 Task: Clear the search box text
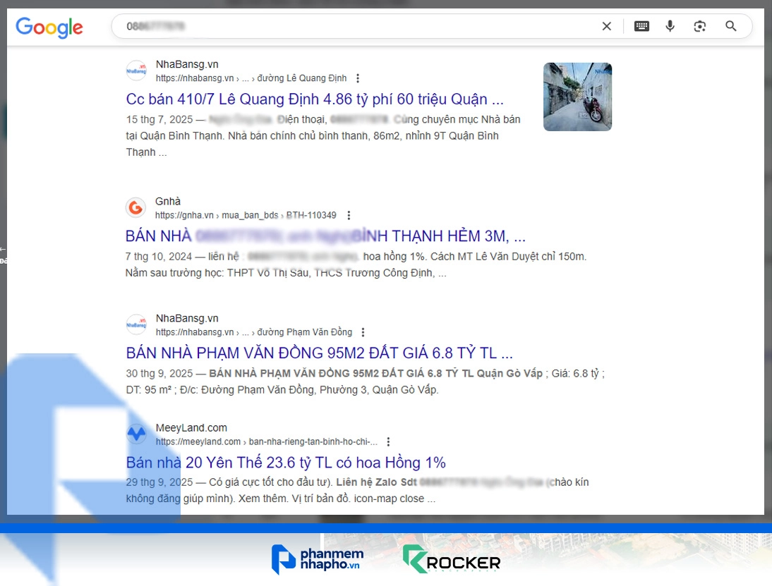click(x=606, y=27)
